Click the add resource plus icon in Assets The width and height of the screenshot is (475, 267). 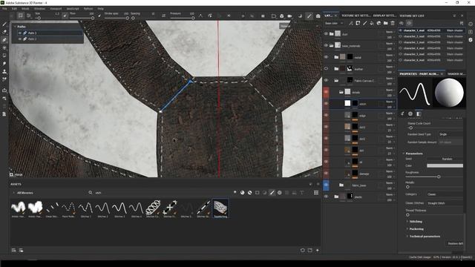[318, 250]
